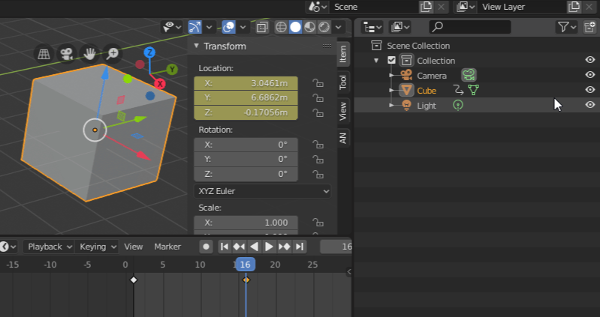Click the hand pan view icon
The image size is (600, 317).
pyautogui.click(x=89, y=54)
